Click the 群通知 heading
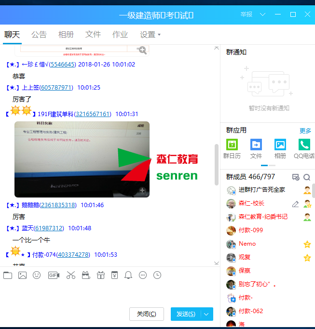This screenshot has height=329, width=315. coord(236,52)
